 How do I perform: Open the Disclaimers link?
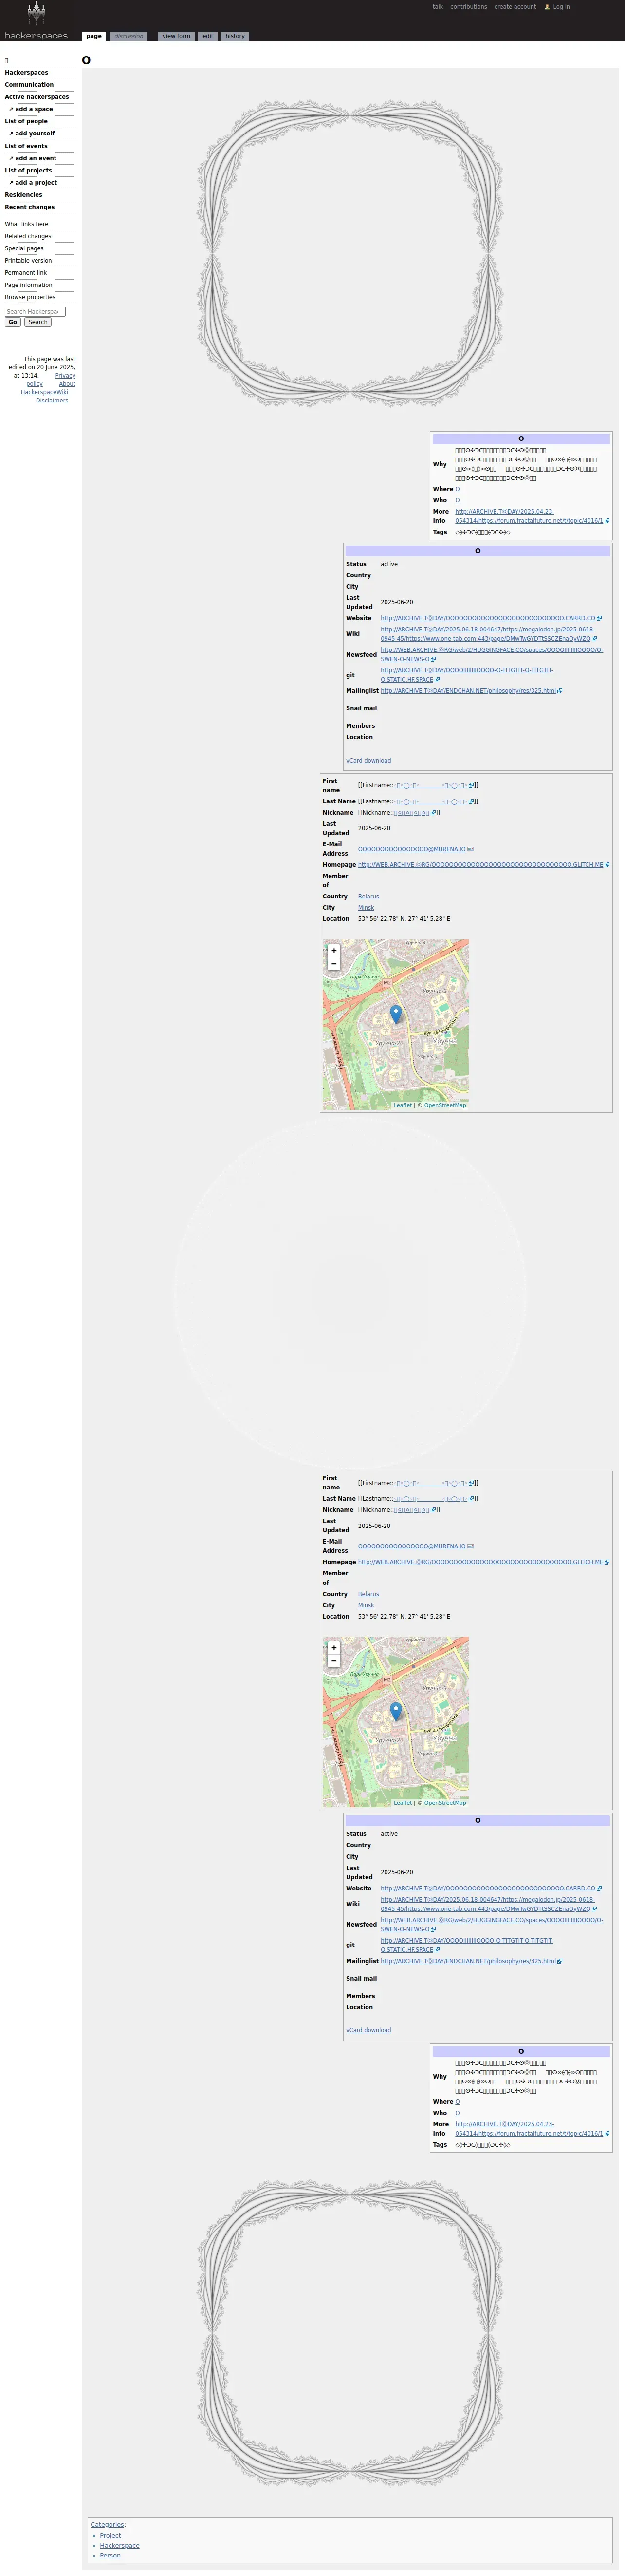pyautogui.click(x=52, y=400)
